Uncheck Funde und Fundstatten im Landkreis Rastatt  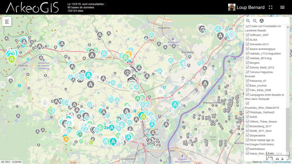(x=247, y=26)
